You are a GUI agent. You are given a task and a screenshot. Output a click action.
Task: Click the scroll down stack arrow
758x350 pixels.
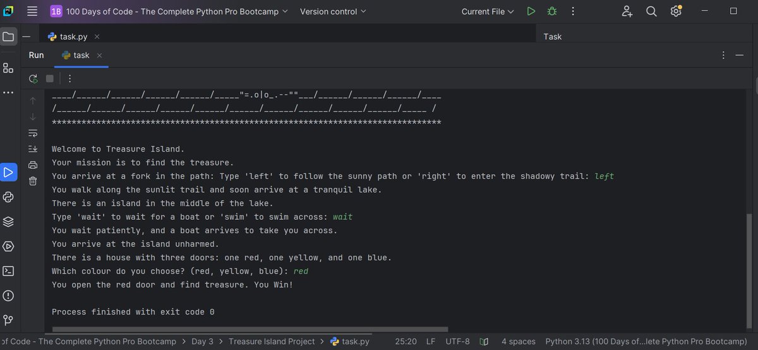coord(33,117)
